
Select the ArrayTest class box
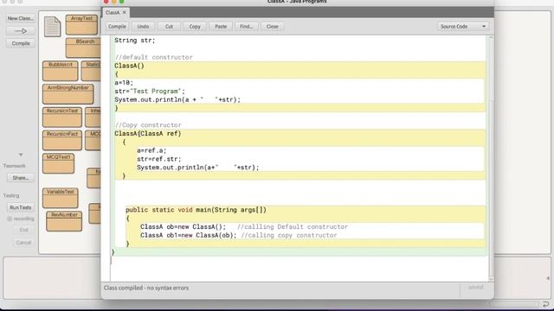pyautogui.click(x=81, y=24)
